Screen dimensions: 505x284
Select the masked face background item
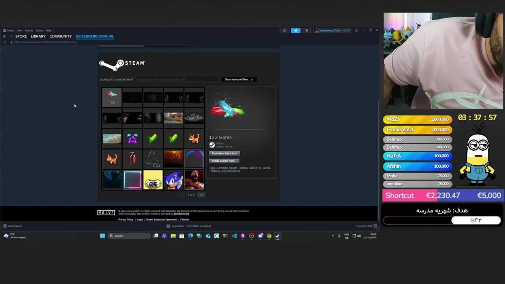[x=133, y=118]
